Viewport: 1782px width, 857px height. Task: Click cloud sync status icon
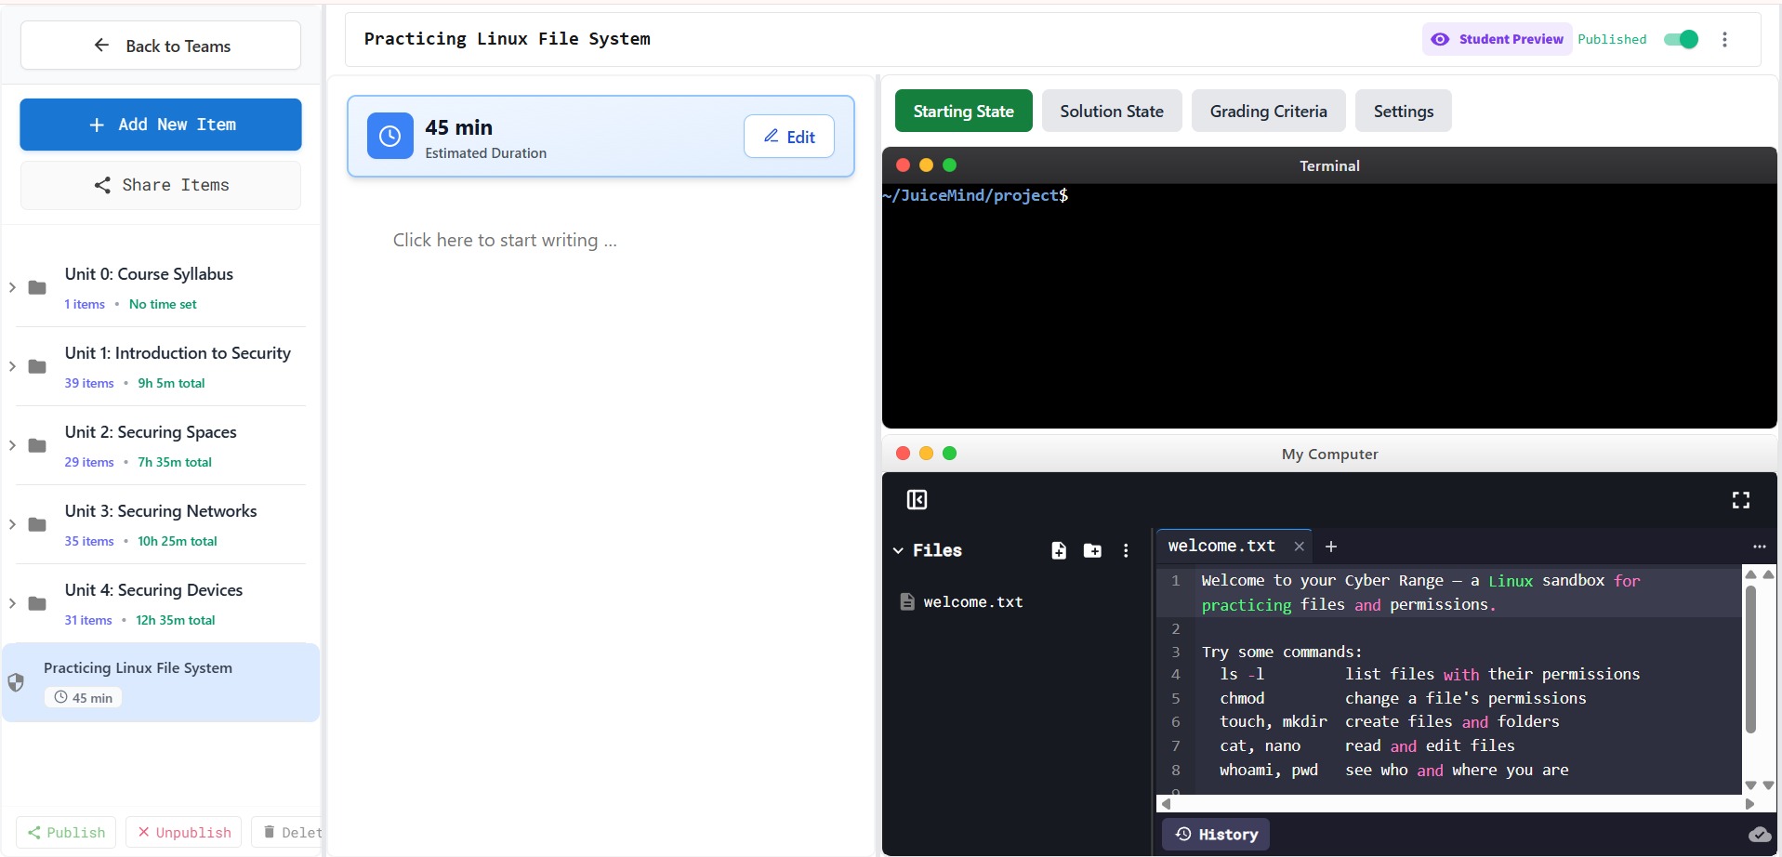coord(1760,835)
